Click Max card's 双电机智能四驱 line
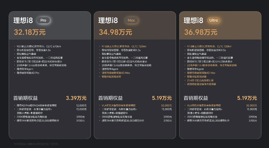Screen dimensions: 269x148 coord(121,50)
